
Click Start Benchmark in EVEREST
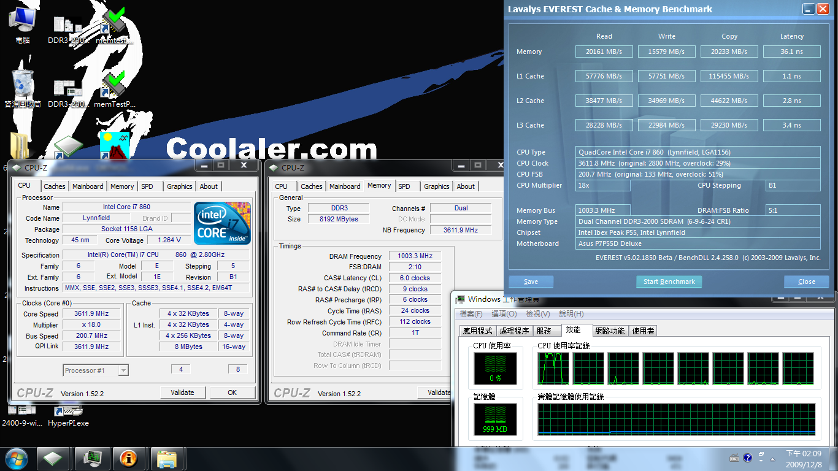click(669, 282)
